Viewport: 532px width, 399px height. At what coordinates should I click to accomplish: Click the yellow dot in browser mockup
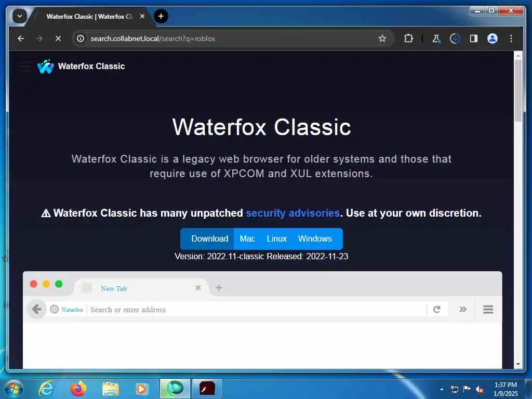pos(46,284)
